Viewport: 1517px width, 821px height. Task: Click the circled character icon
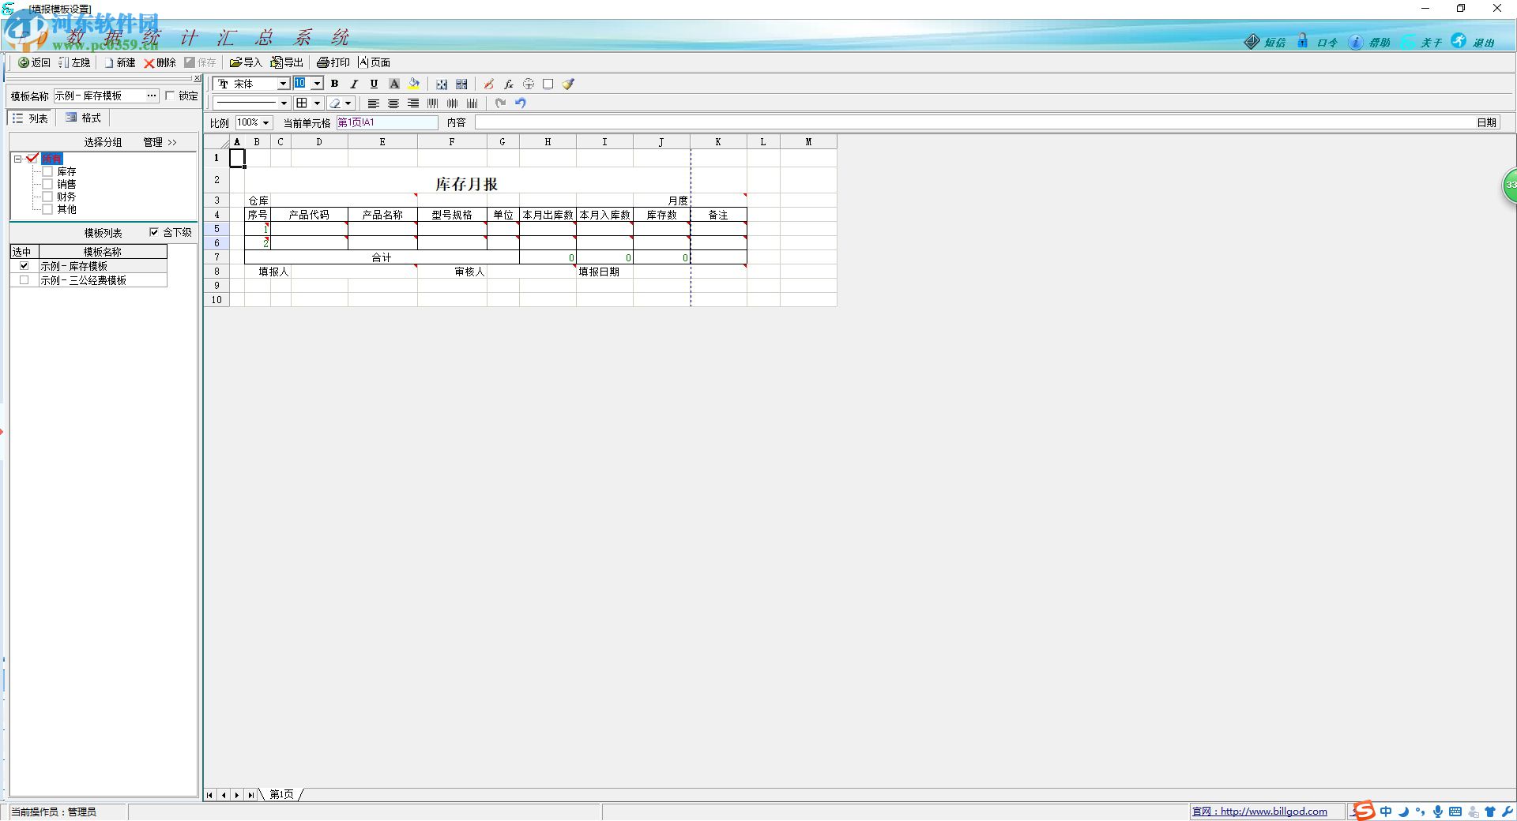(x=529, y=84)
